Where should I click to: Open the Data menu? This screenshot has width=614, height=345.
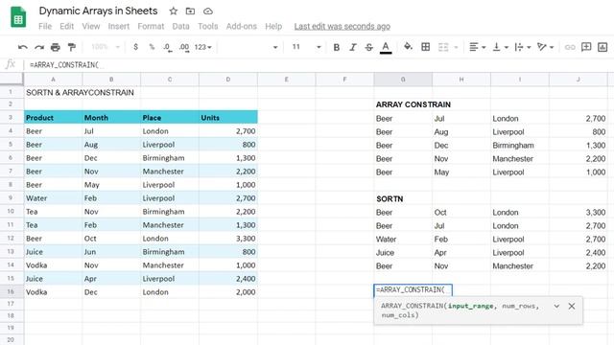coord(180,26)
